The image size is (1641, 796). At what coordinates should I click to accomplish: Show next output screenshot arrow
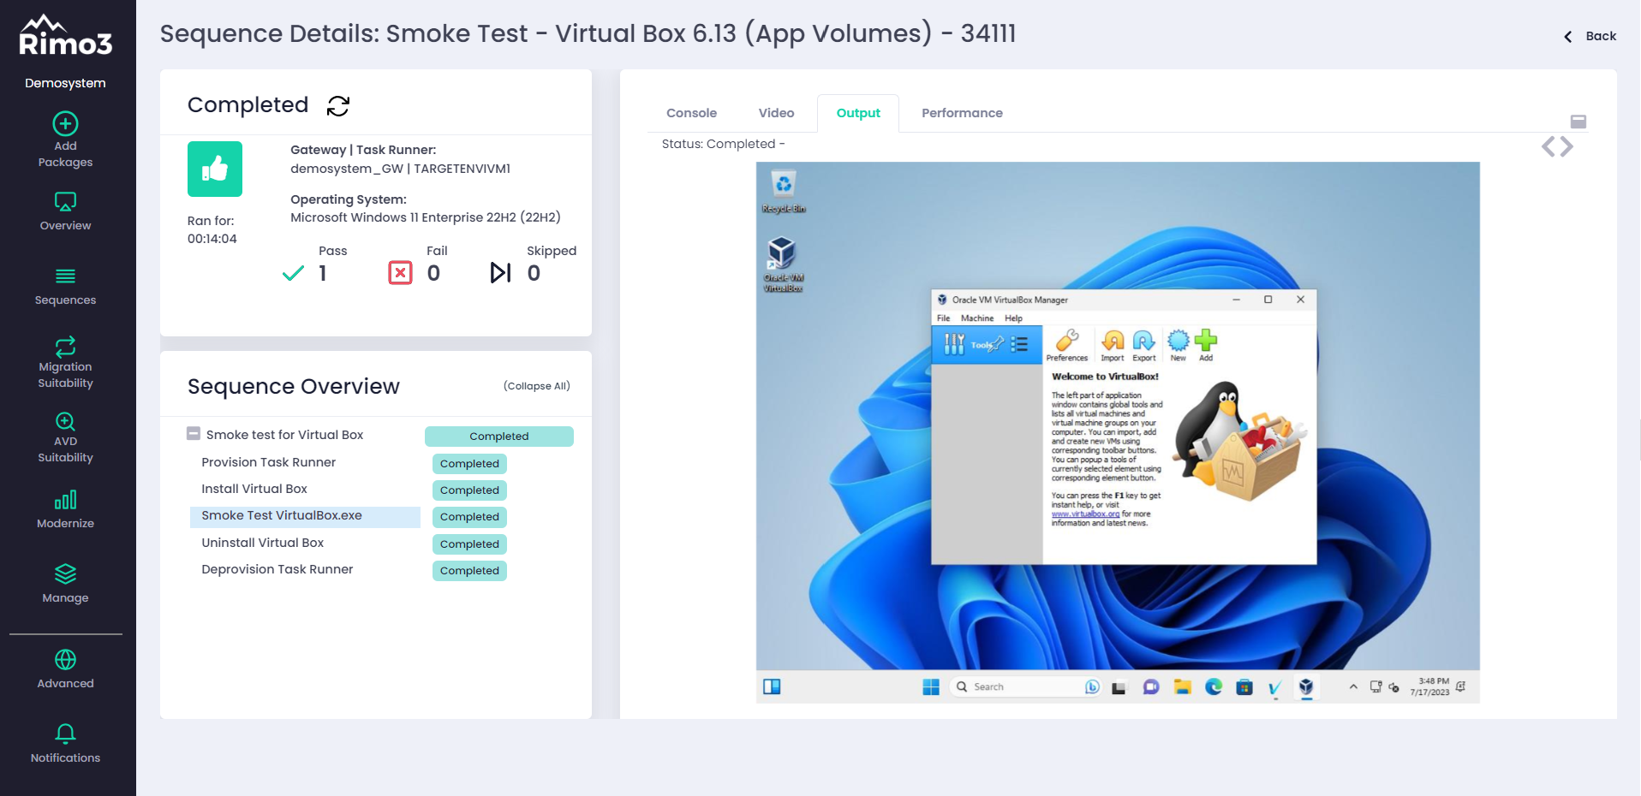[1566, 147]
